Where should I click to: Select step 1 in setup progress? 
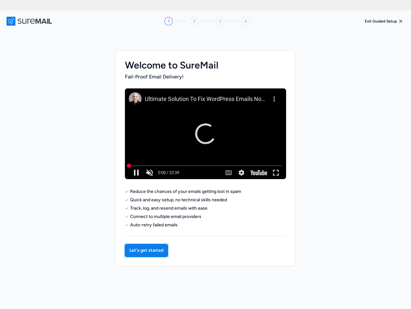point(169,21)
